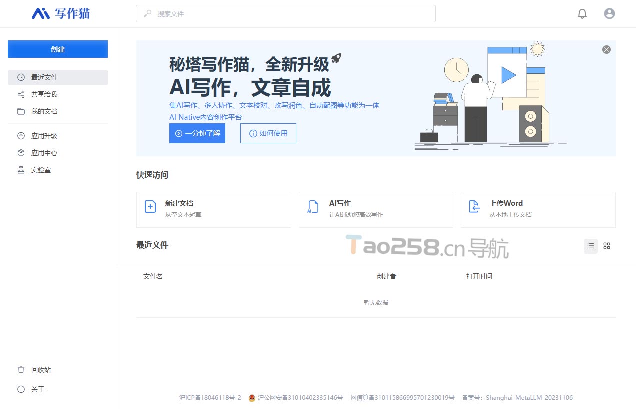Click the 网信算备 filing number in footer
Screen dimensions: 636x409
point(403,398)
